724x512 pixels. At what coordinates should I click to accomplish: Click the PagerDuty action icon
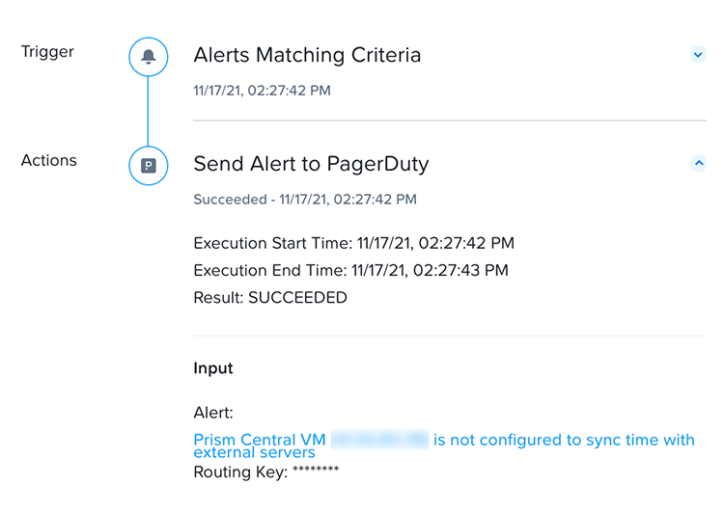coord(148,165)
